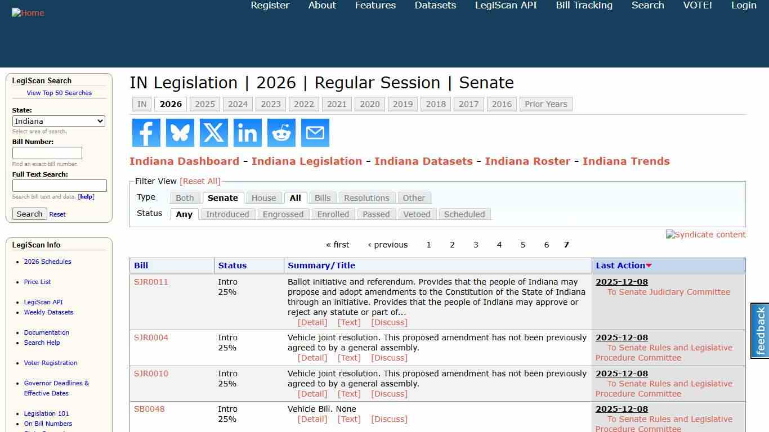This screenshot has width=769, height=432.
Task: Filter results to House bills only
Action: tap(263, 197)
